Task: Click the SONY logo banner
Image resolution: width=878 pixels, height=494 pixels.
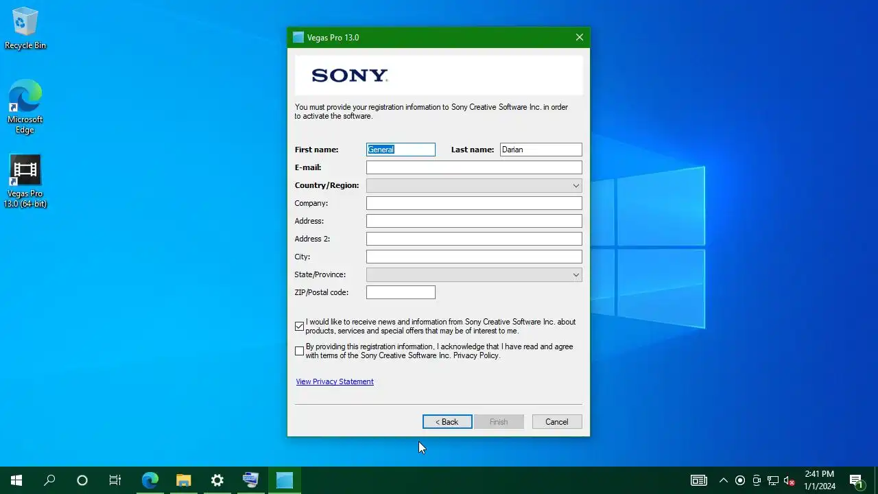Action: click(439, 75)
